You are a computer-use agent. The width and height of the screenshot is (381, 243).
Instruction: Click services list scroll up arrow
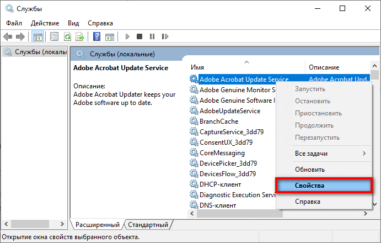point(375,66)
